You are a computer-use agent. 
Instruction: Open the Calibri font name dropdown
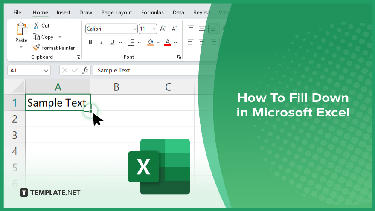click(135, 29)
